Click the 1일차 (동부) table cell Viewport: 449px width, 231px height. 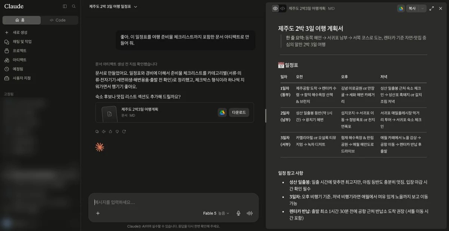285,92
